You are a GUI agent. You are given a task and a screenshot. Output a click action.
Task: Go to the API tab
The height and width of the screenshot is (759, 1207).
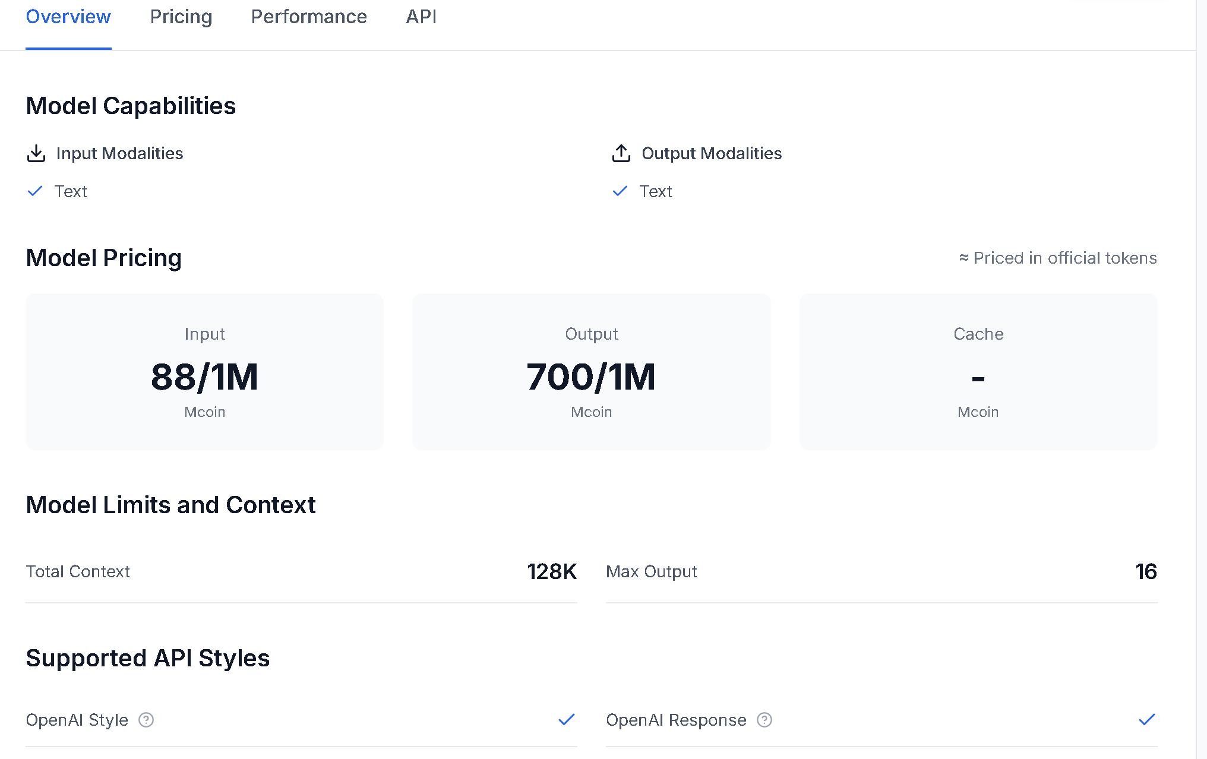point(421,17)
